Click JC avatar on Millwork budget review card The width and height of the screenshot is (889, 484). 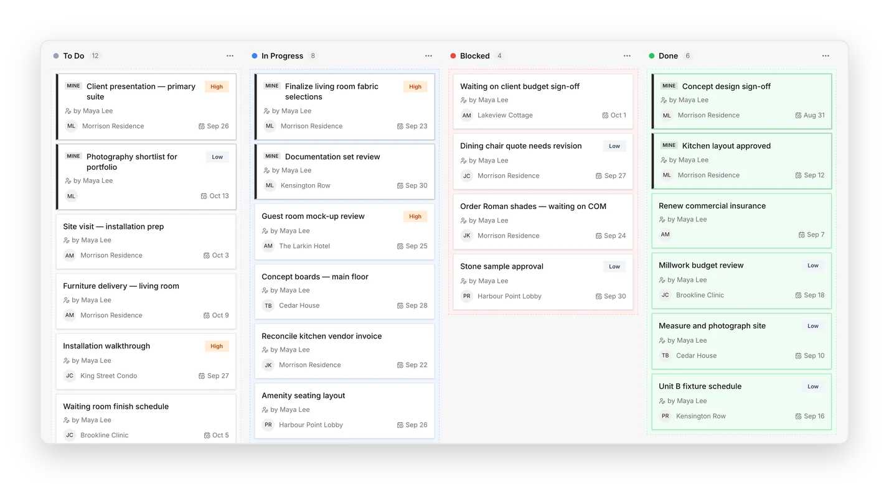click(665, 295)
